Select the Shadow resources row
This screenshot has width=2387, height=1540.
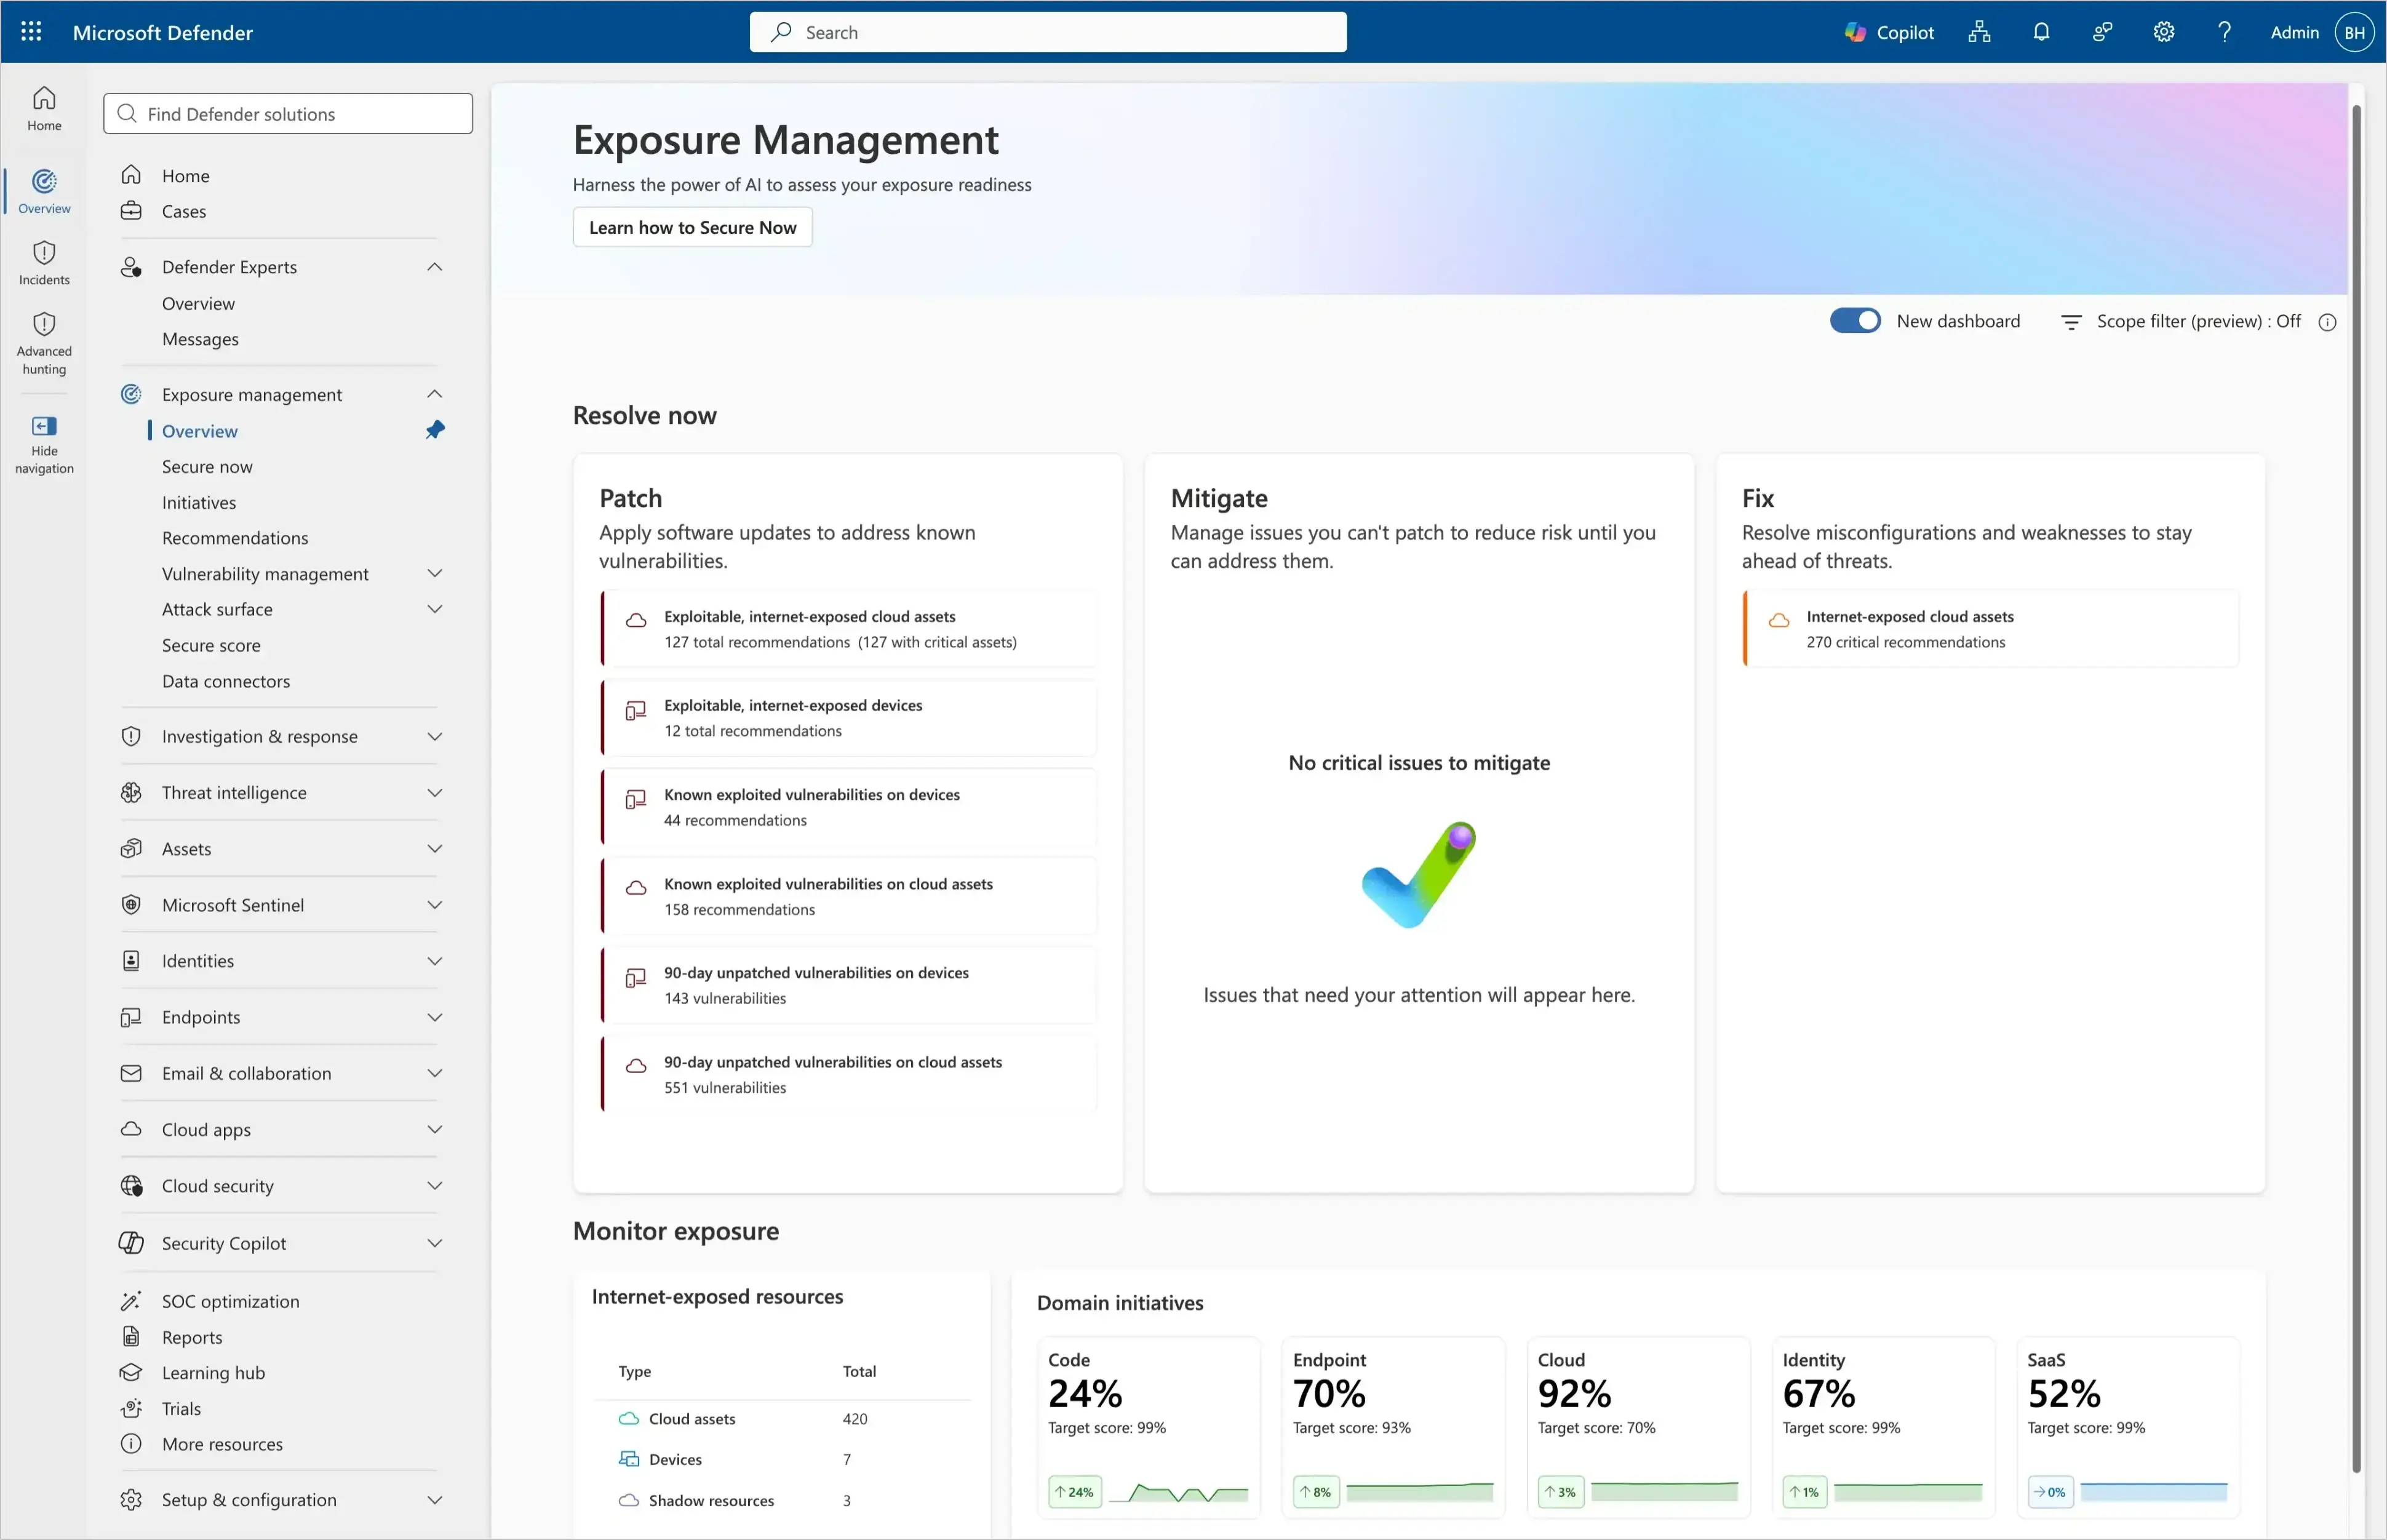(x=782, y=1500)
